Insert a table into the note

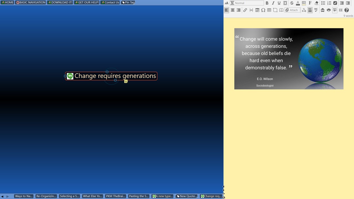(269, 10)
